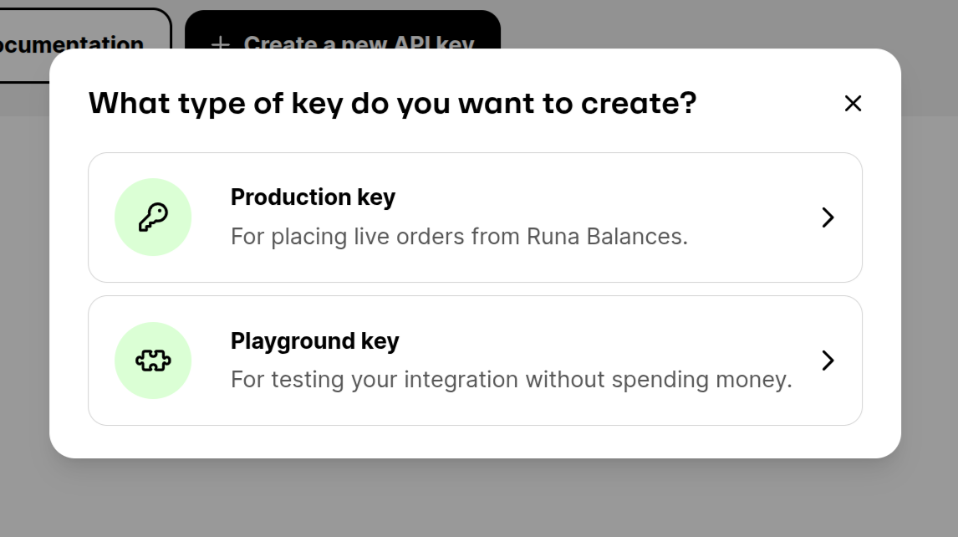The height and width of the screenshot is (537, 958).
Task: Click the 'What type of key' heading
Action: click(x=392, y=104)
